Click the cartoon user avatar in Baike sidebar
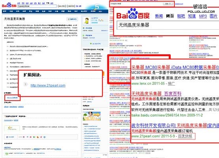 (87, 21)
